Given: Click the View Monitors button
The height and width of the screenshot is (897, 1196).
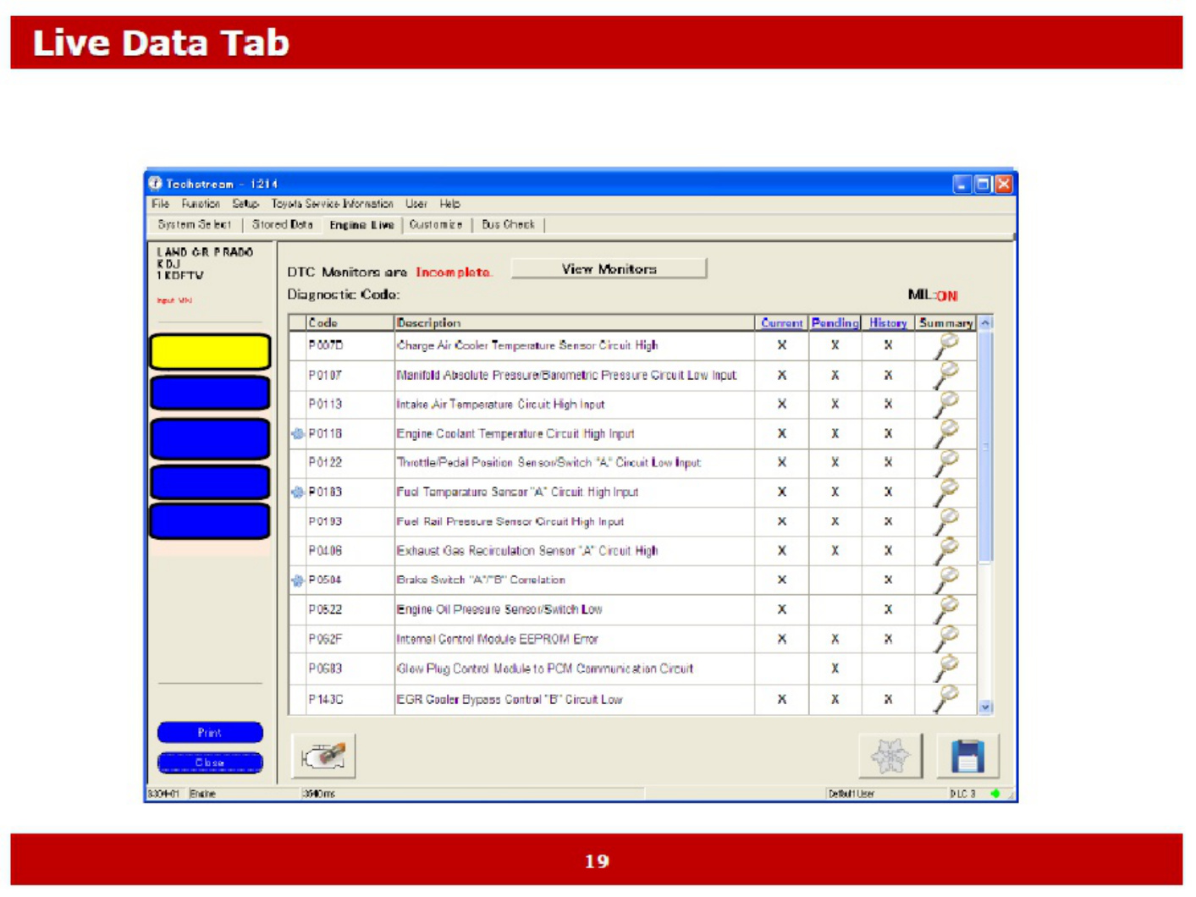Looking at the screenshot, I should pyautogui.click(x=609, y=269).
